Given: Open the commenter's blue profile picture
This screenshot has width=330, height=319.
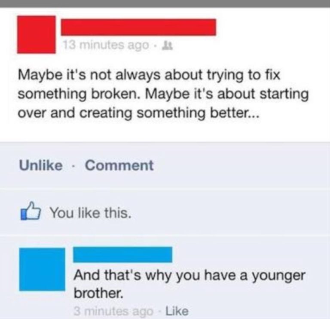Looking at the screenshot, I should [x=42, y=269].
